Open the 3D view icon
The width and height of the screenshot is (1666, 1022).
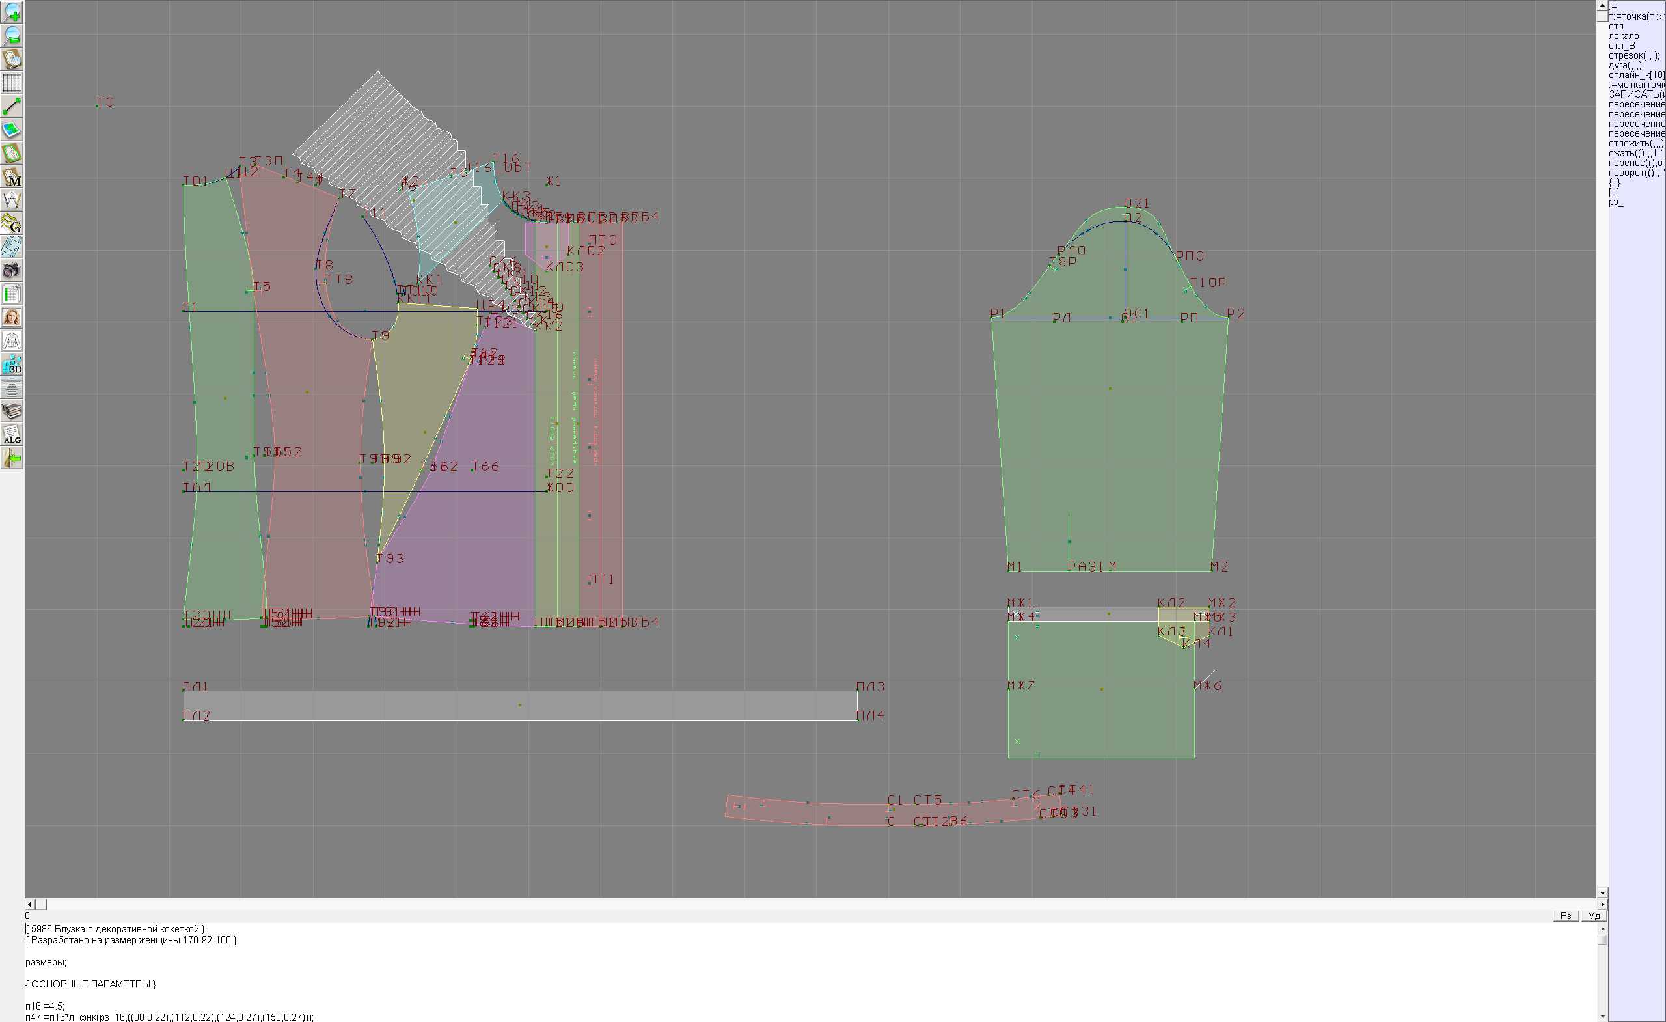tap(12, 365)
